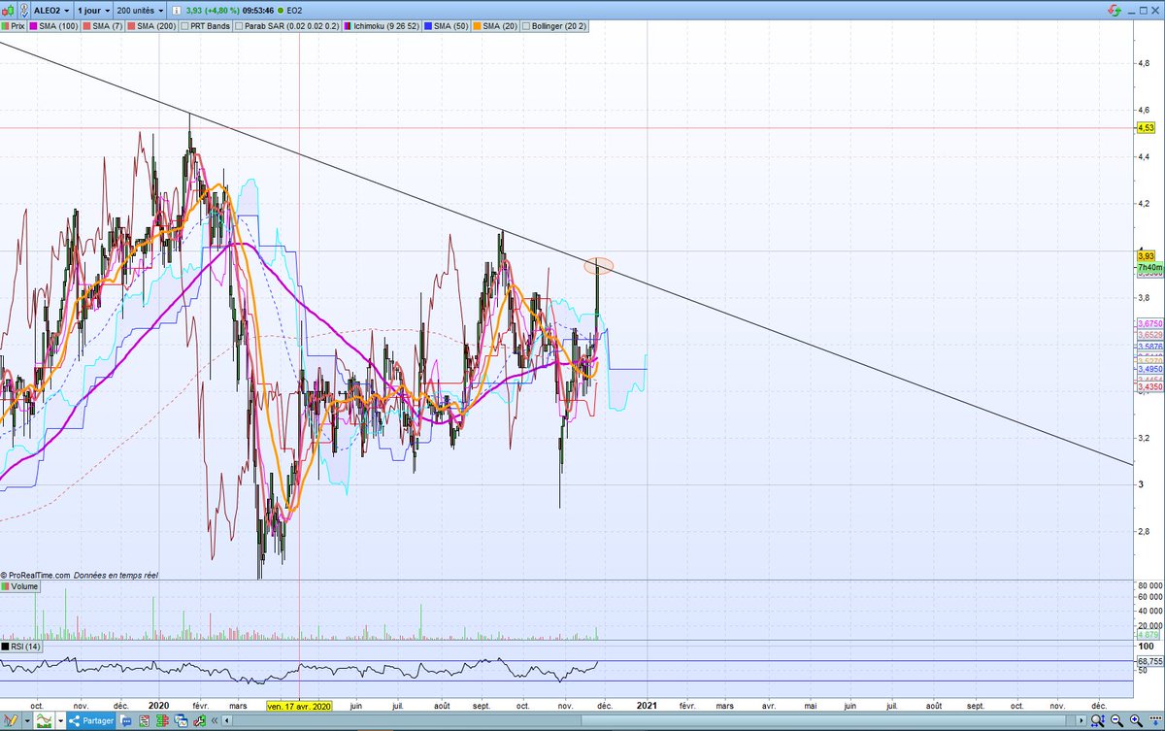
Task: Click the magenta SMA (100) color swatch
Action: pyautogui.click(x=33, y=26)
